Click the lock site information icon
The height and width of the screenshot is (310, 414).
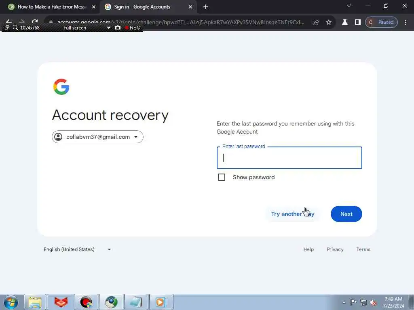[x=51, y=22]
